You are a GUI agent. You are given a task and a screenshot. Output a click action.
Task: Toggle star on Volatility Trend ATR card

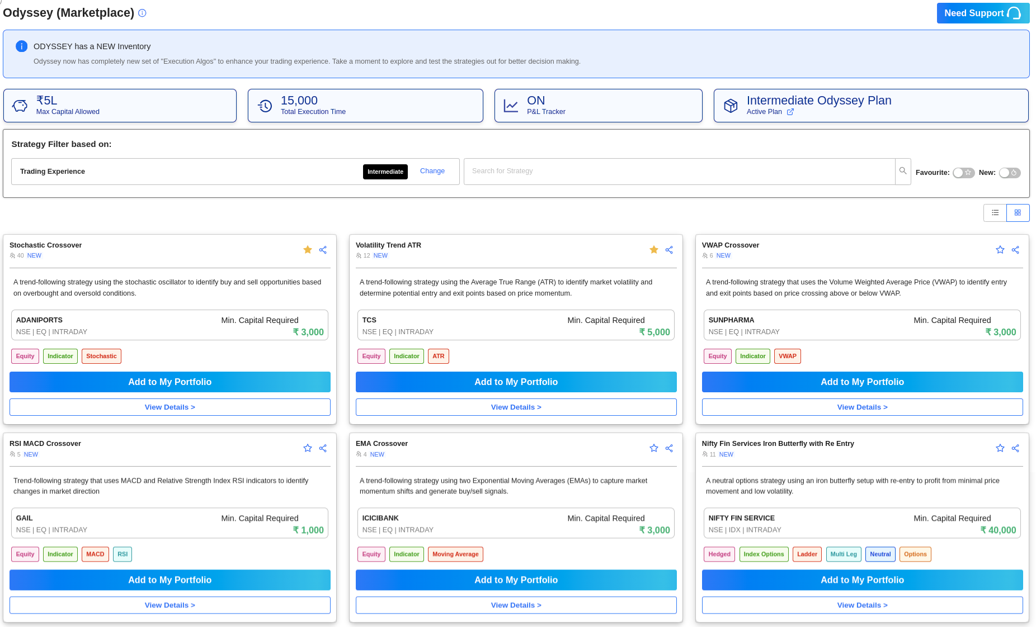coord(654,250)
